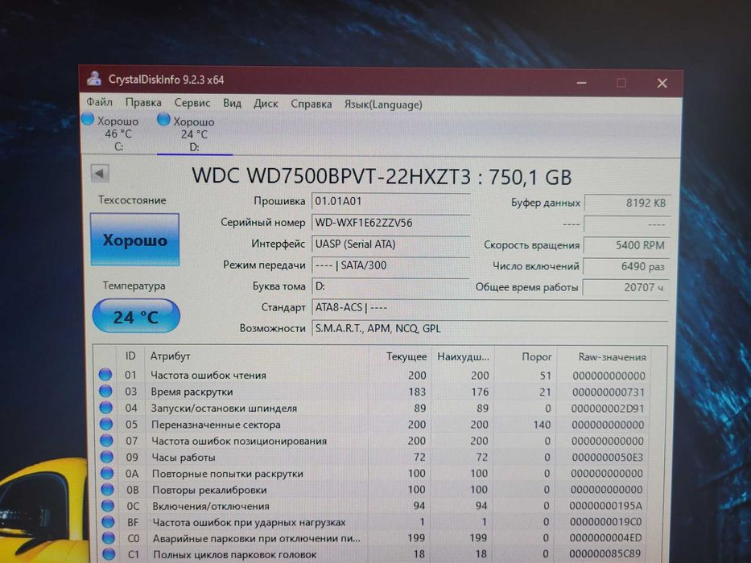Click status dot for attribute BF row
Viewport: 751px width, 563px height.
[109, 522]
